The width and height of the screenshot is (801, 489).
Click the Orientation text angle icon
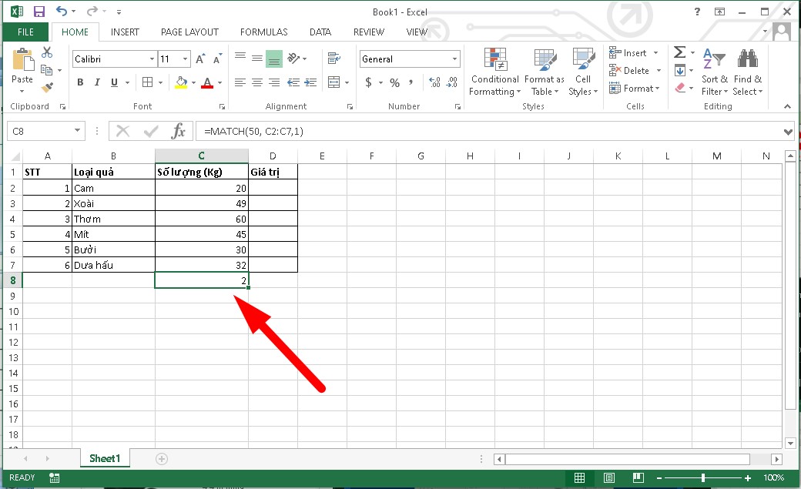tap(293, 59)
